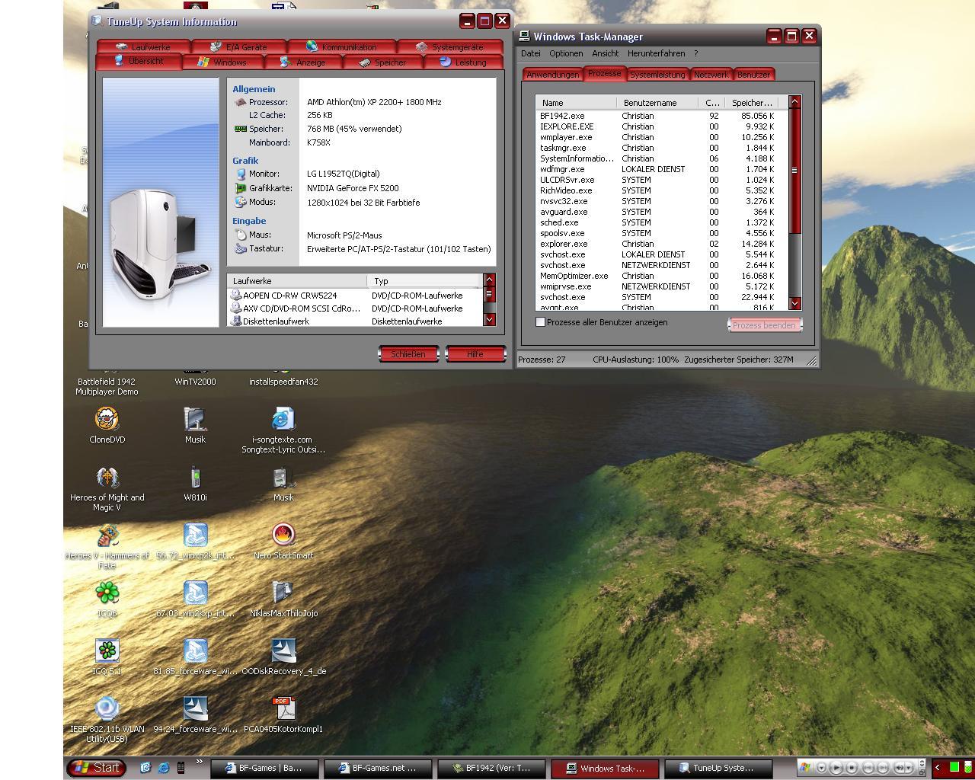This screenshot has width=975, height=780.
Task: Toggle Prozesse aller Benutzer anzeigen checkbox
Action: [541, 322]
